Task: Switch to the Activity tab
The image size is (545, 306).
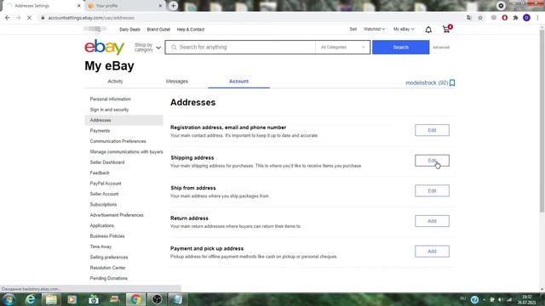Action: point(115,82)
